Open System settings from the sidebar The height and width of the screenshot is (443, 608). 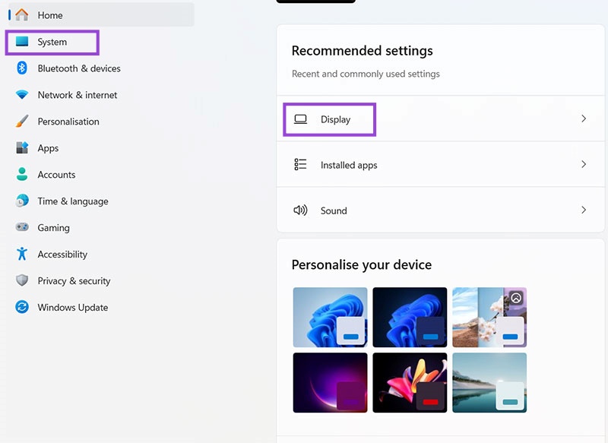pyautogui.click(x=52, y=42)
